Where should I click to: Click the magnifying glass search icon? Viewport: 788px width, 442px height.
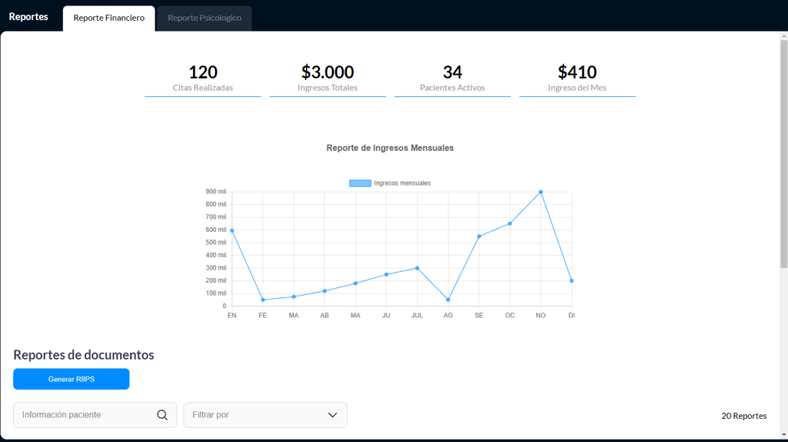pyautogui.click(x=162, y=415)
